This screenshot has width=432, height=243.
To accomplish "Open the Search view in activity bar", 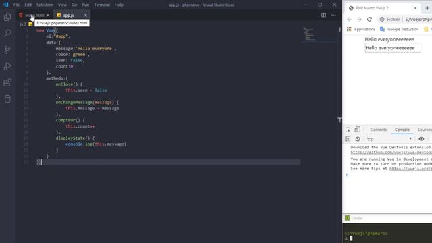I will [7, 33].
